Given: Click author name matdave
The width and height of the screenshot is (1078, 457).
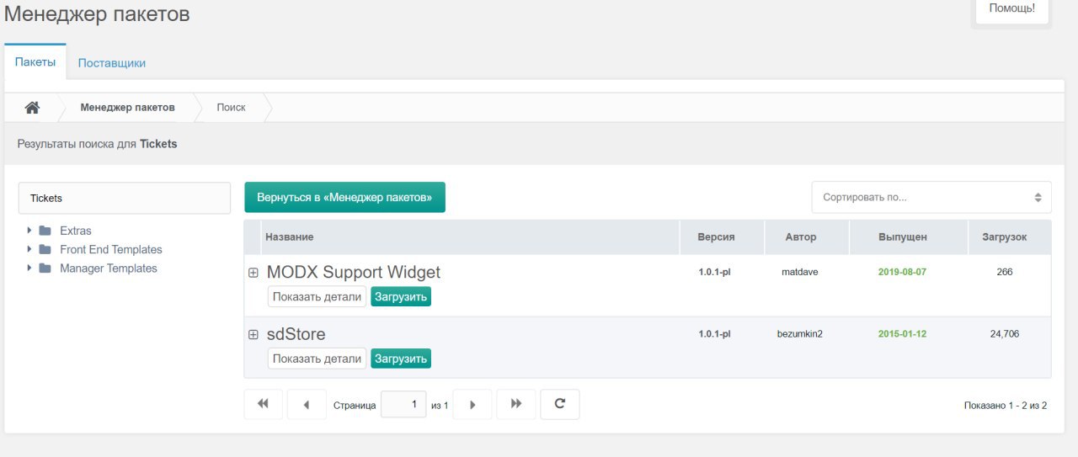Looking at the screenshot, I should [x=800, y=272].
